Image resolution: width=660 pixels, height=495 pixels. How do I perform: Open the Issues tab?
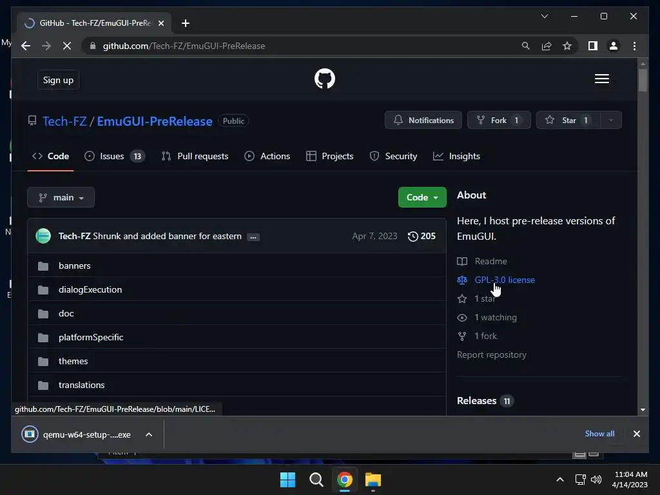click(115, 156)
